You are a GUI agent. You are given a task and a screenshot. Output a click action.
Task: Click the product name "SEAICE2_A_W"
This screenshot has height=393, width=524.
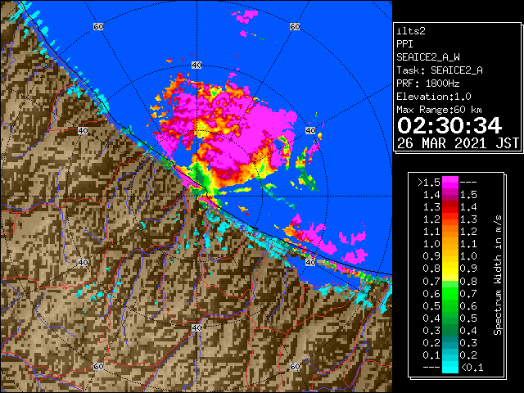tap(428, 57)
